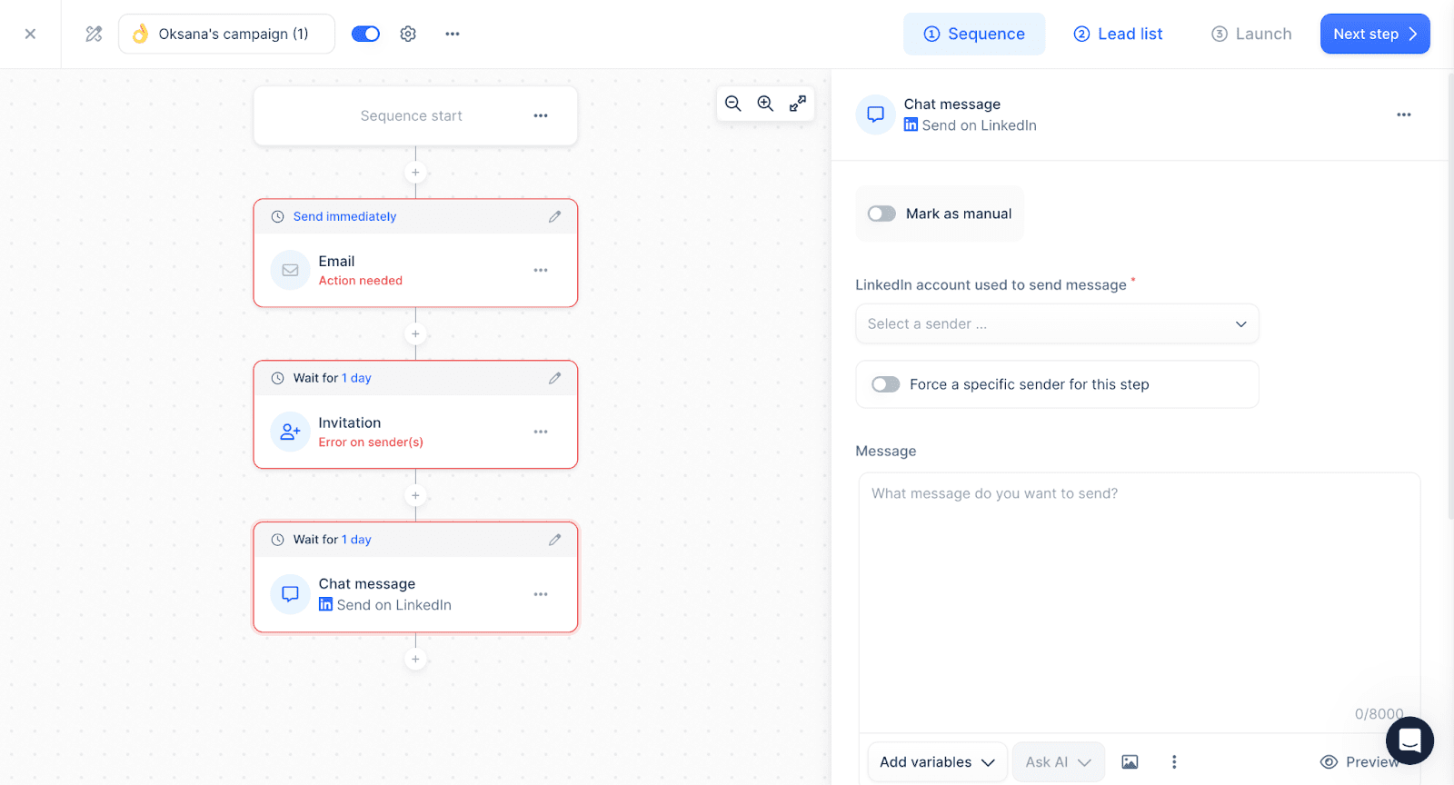Image resolution: width=1454 pixels, height=785 pixels.
Task: Open options menu for Email step
Action: point(541,270)
